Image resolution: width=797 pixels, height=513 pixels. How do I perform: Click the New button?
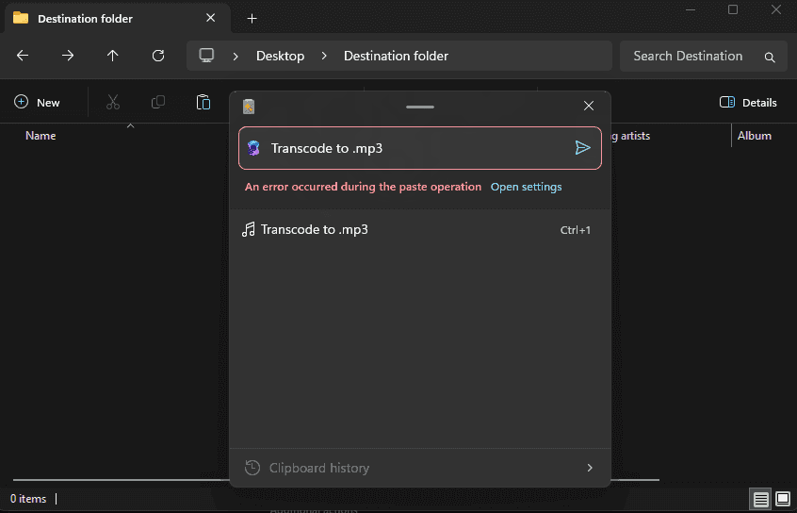(38, 102)
